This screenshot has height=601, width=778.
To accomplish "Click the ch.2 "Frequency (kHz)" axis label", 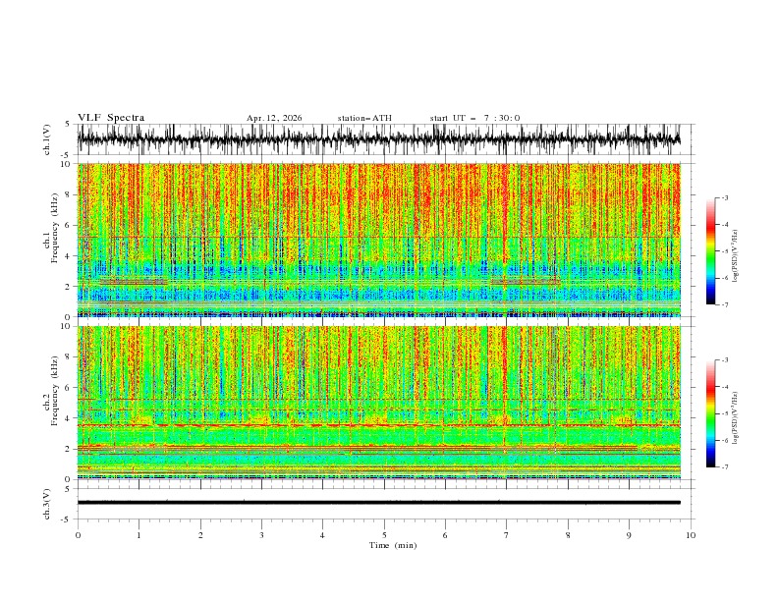I will coord(55,391).
